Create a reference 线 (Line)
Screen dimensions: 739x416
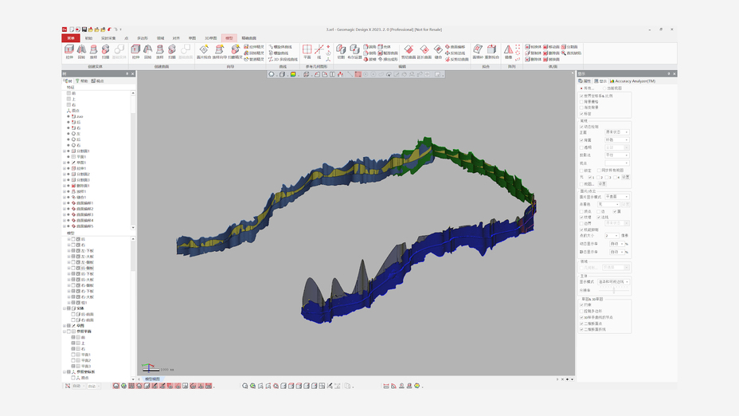coord(319,52)
